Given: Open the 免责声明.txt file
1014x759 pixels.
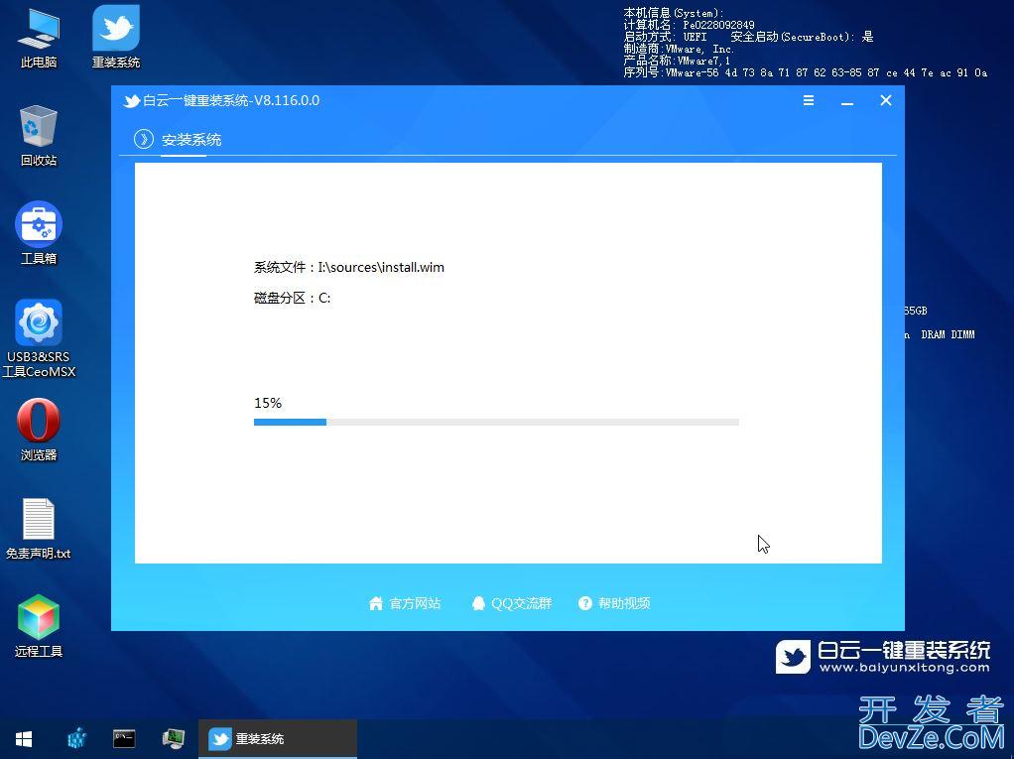Looking at the screenshot, I should 39,528.
